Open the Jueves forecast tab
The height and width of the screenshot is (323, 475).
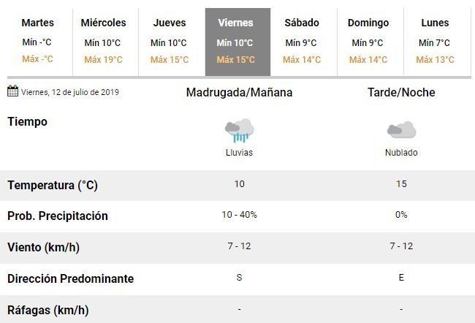(x=170, y=42)
